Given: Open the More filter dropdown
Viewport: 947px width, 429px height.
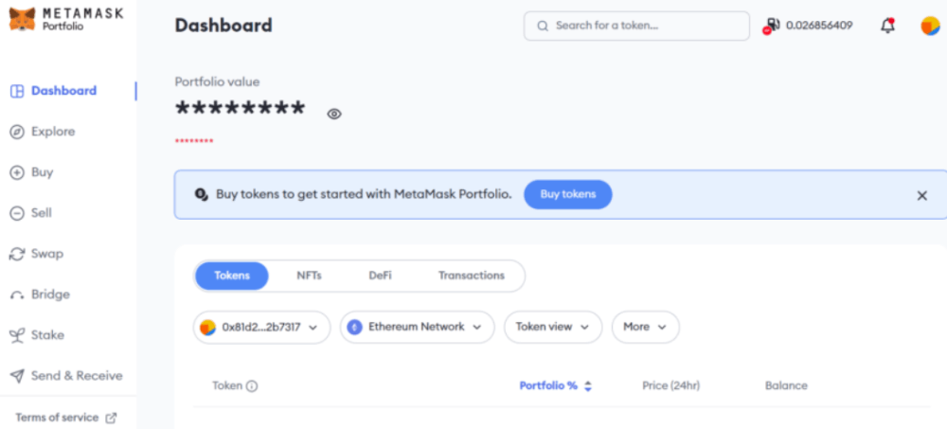Looking at the screenshot, I should pos(646,328).
